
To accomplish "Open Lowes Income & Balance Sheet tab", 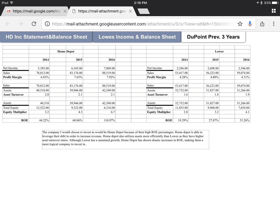I will click(x=137, y=37).
